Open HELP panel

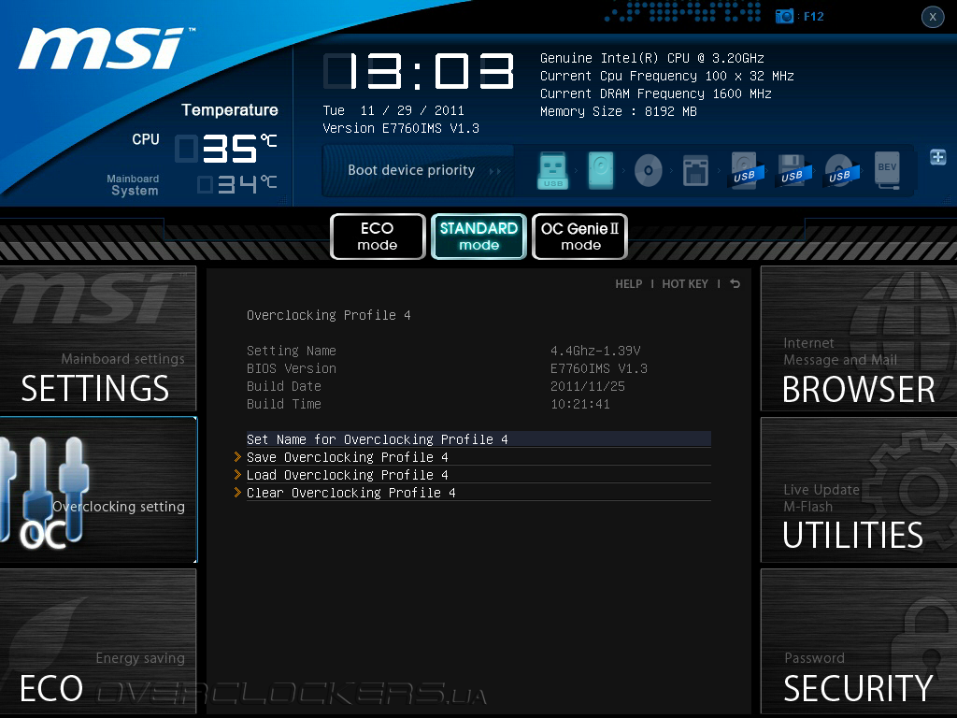(629, 284)
